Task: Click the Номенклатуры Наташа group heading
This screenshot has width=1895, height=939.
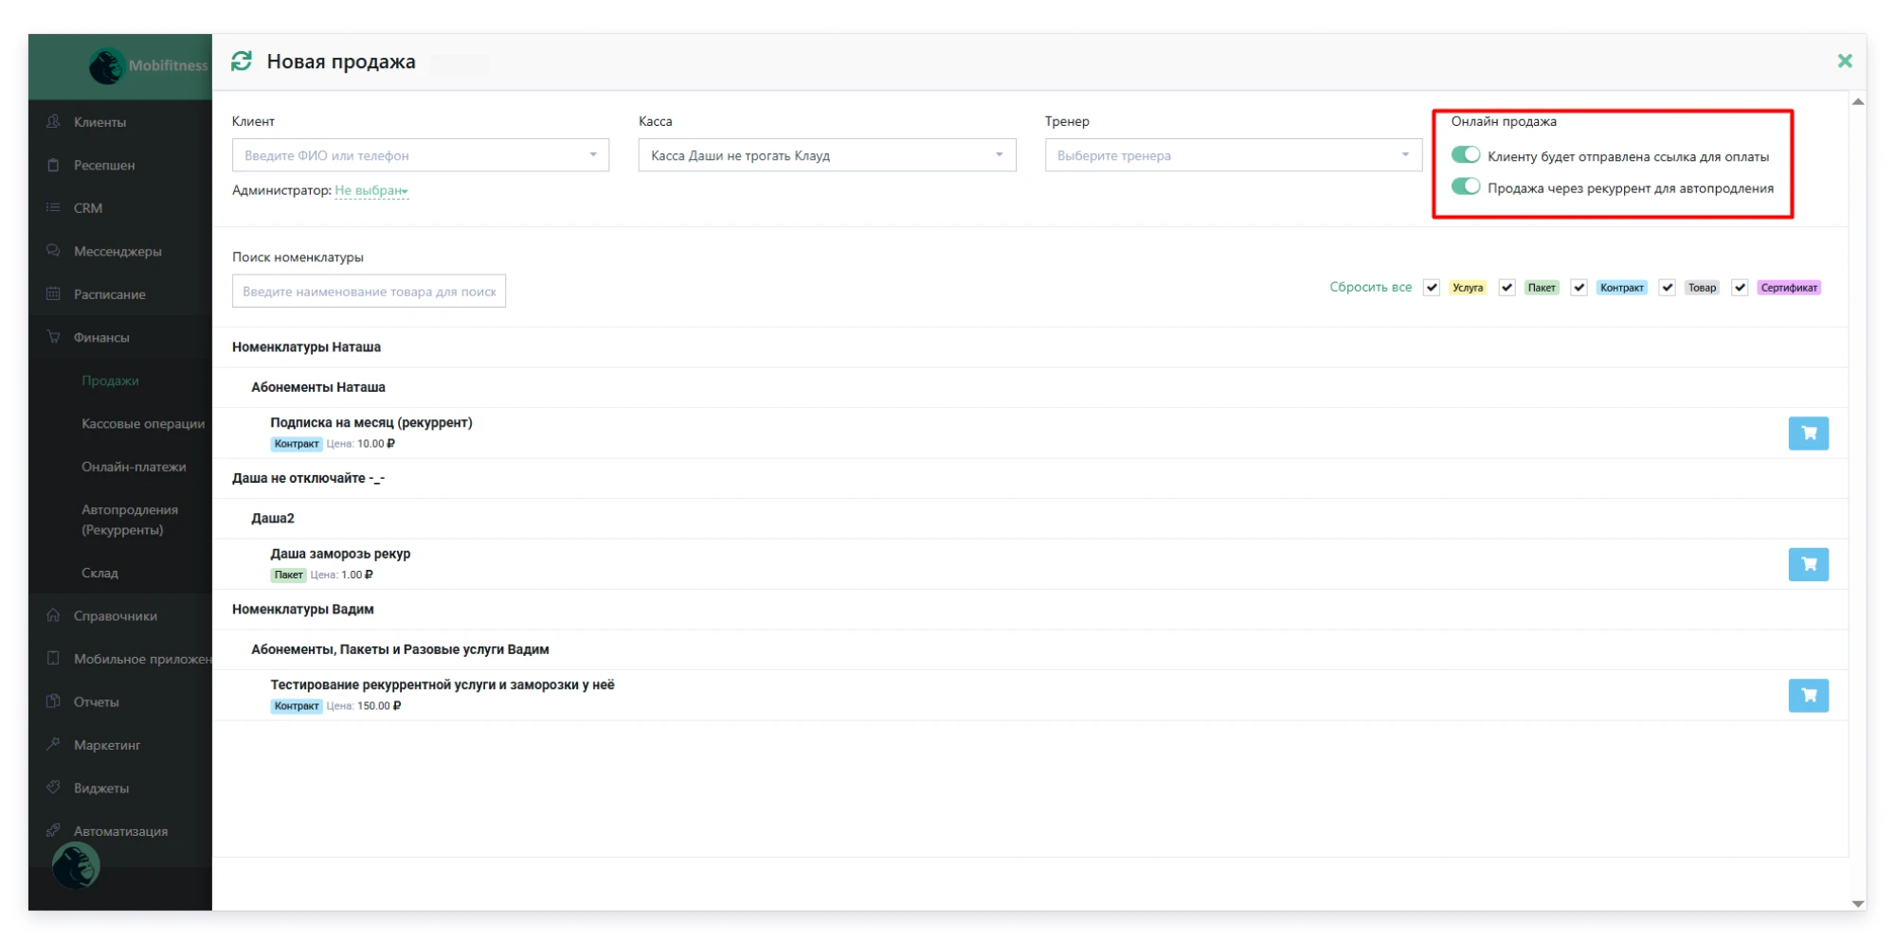Action: point(306,347)
